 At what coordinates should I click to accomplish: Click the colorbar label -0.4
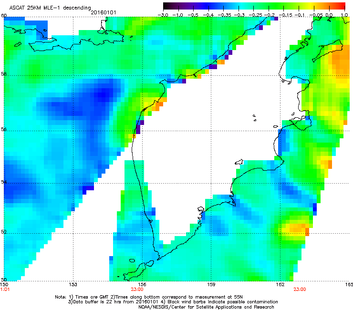(208, 15)
